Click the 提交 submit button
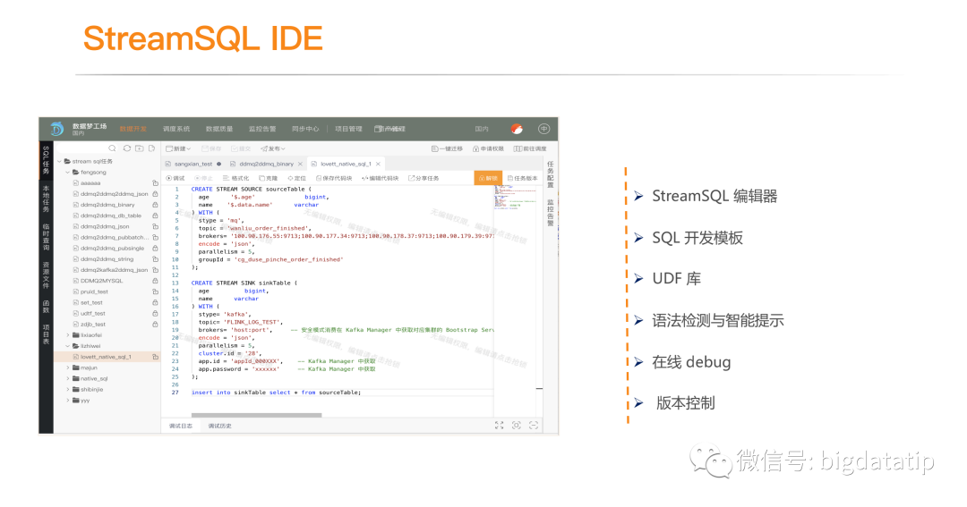Screen dimensions: 967x507 [x=241, y=148]
